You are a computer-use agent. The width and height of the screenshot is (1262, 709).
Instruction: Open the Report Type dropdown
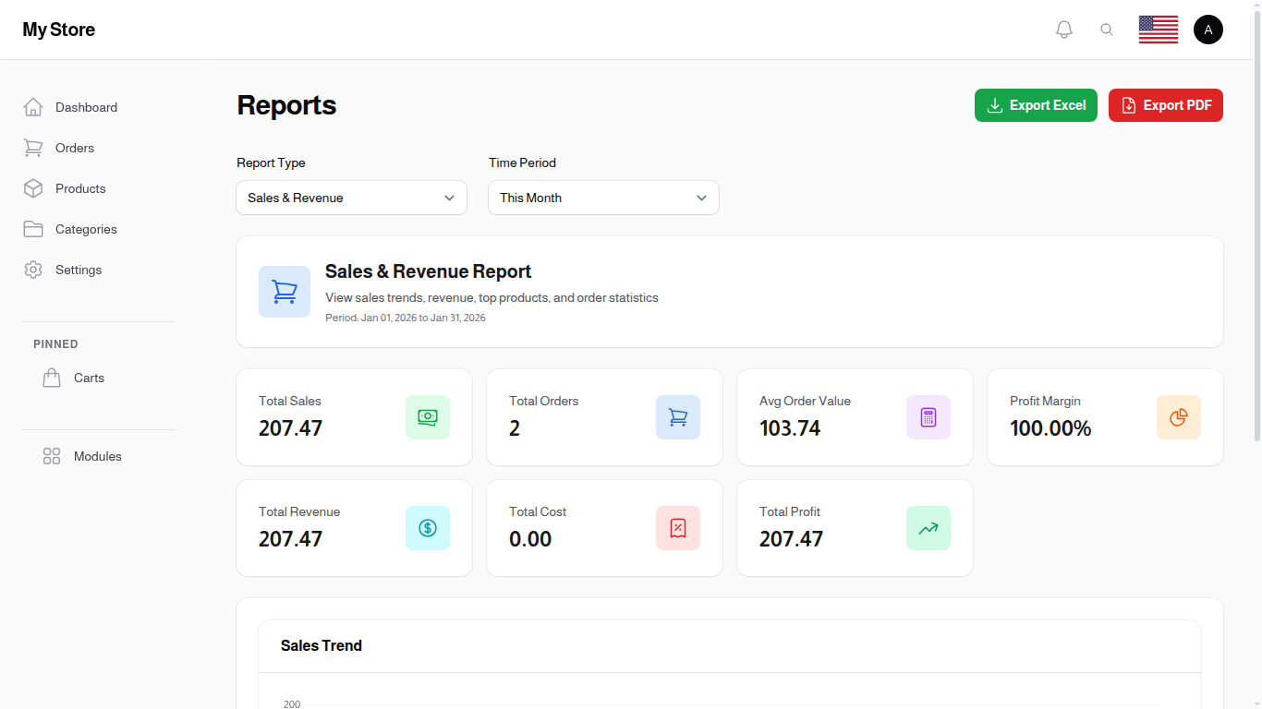(351, 198)
